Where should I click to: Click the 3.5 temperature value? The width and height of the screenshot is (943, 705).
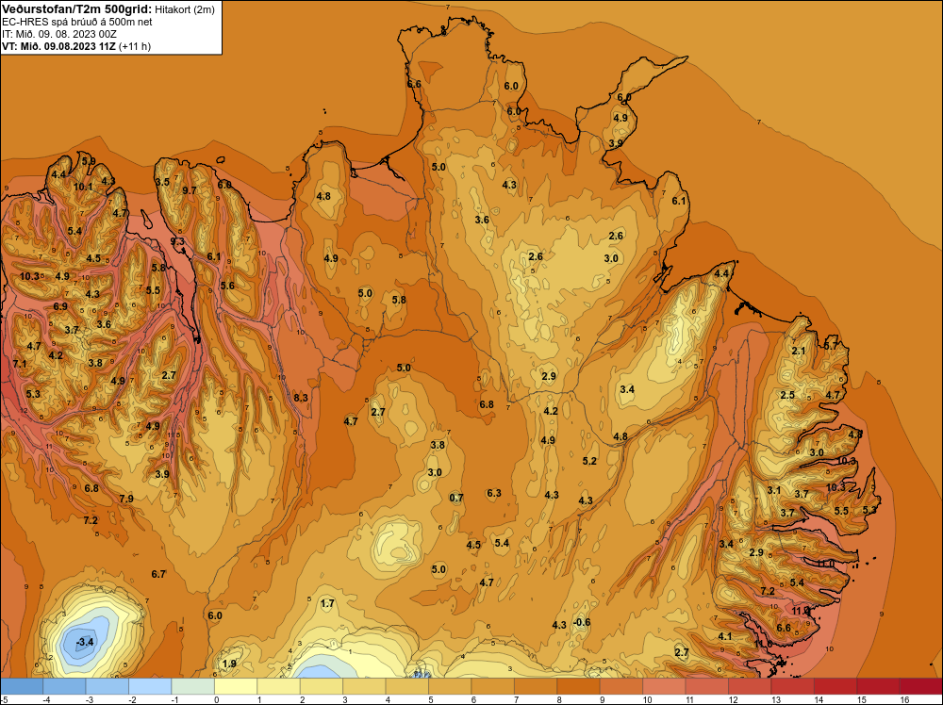(162, 182)
